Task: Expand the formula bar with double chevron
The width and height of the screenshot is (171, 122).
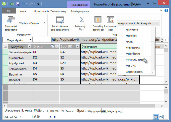Action: tap(166, 39)
